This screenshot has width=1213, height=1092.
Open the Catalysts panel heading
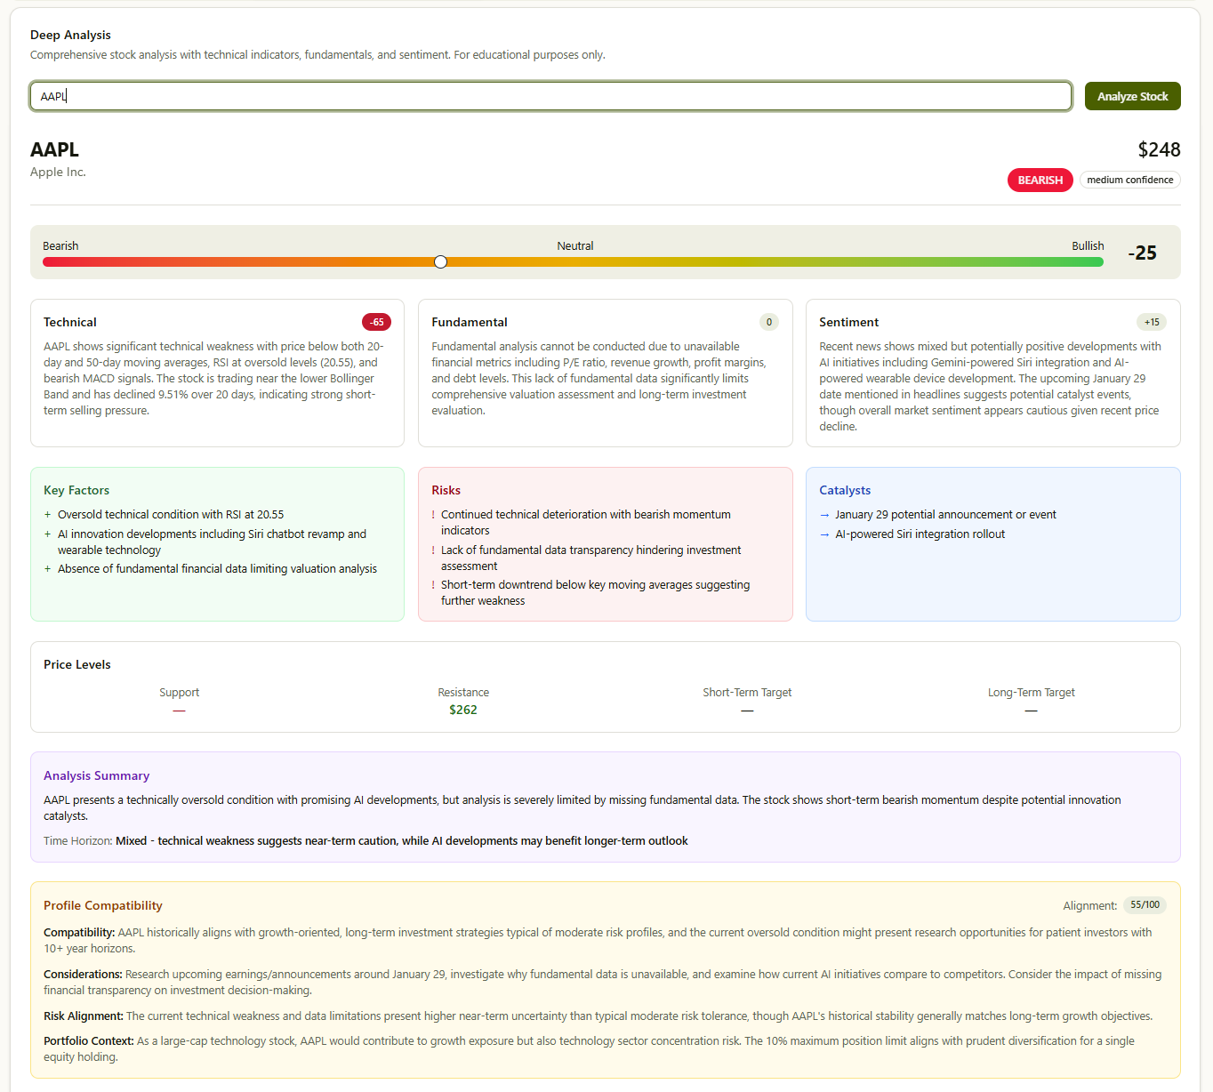point(845,490)
